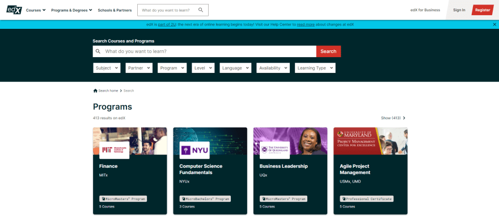
Task: Expand the Subject filter
Action: pyautogui.click(x=107, y=68)
